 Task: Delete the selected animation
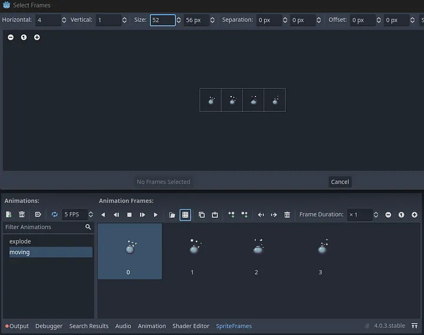click(x=22, y=215)
